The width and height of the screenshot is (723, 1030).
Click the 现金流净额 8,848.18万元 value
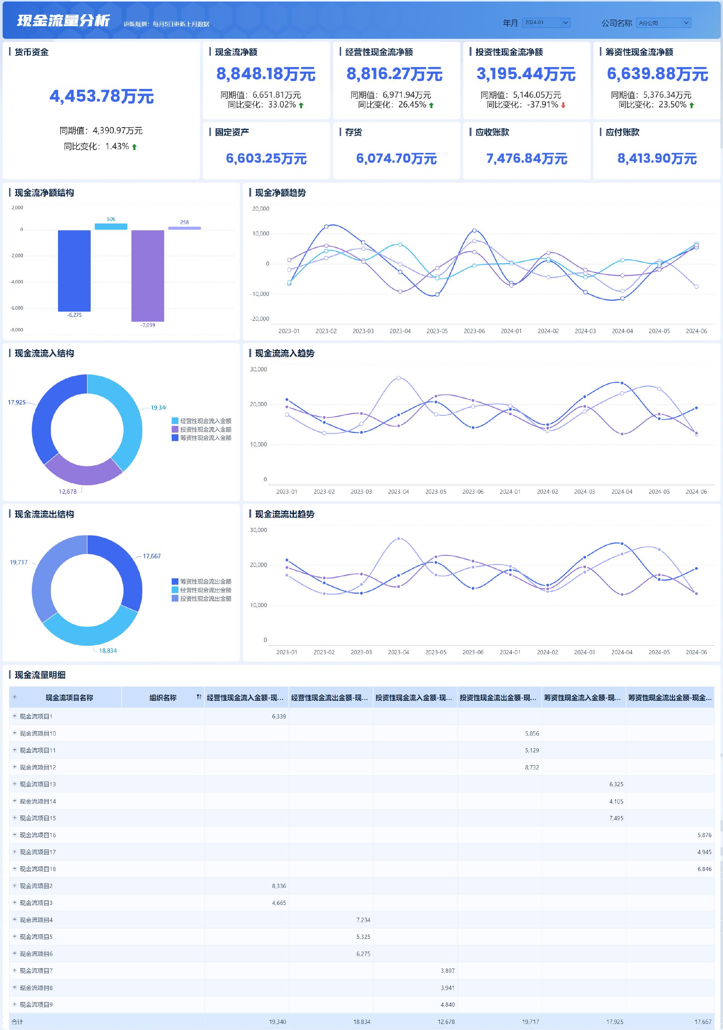(x=265, y=74)
